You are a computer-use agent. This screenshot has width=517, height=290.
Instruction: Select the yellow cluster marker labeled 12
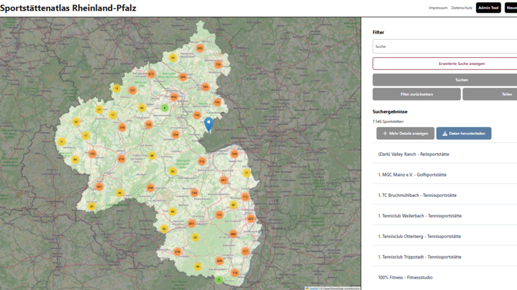coord(116,88)
